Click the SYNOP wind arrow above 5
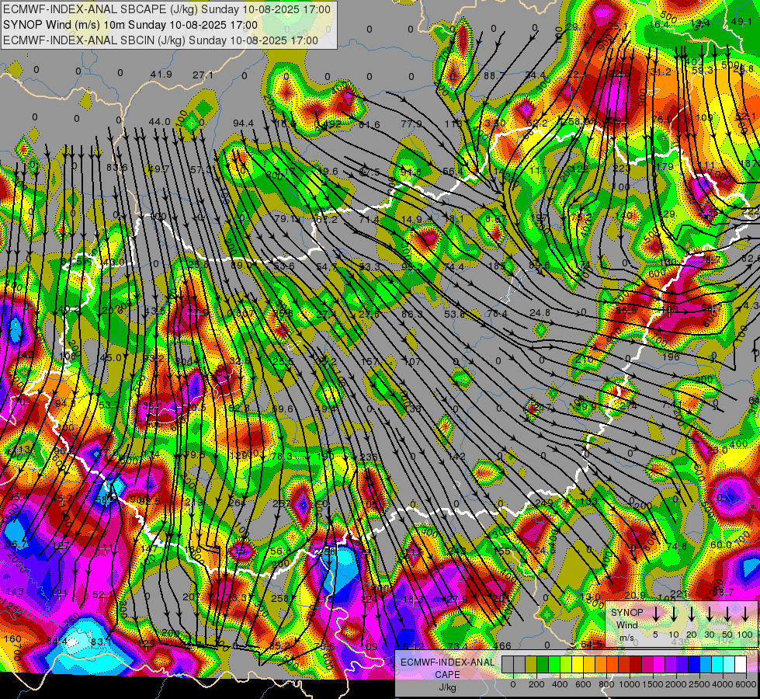 tap(656, 614)
